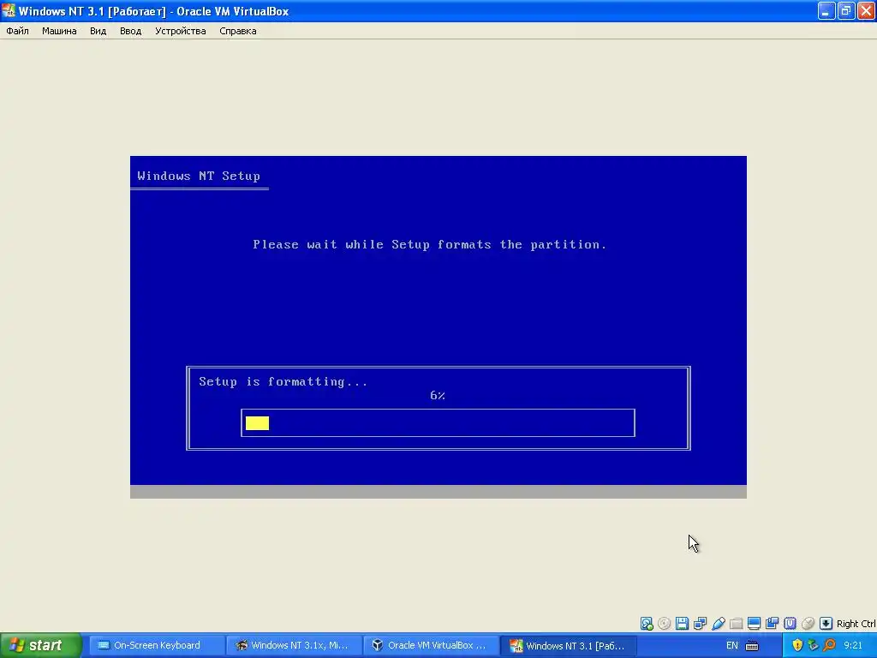The image size is (877, 658).
Task: Click the display monitor indicator icon
Action: (x=754, y=624)
